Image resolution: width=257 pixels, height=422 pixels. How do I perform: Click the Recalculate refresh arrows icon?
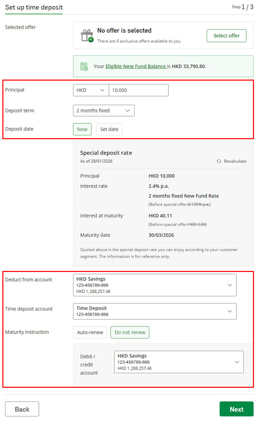click(x=219, y=161)
